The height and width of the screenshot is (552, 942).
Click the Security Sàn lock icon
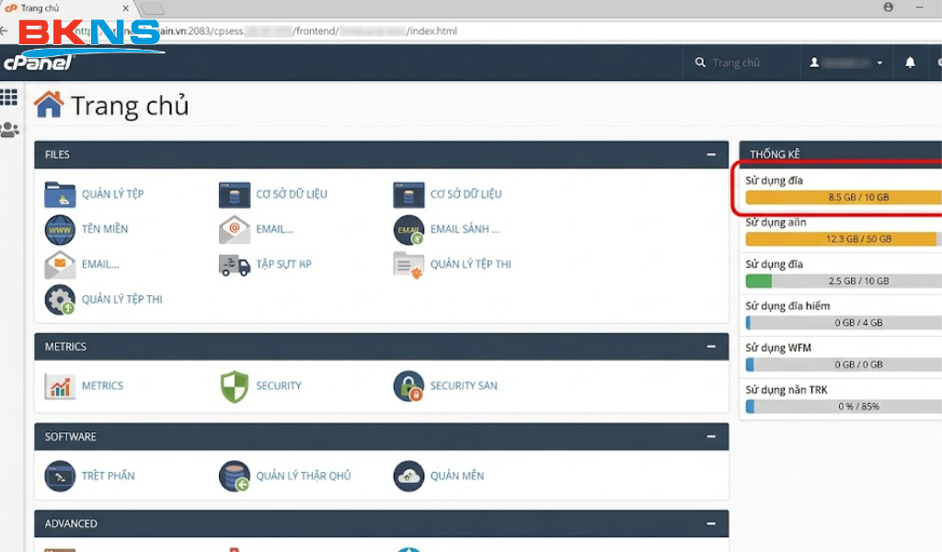click(x=408, y=386)
